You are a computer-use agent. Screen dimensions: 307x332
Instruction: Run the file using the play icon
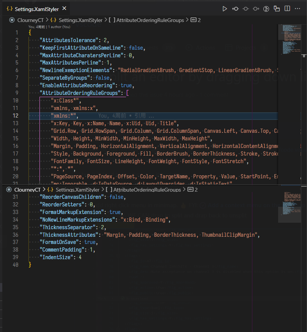225,8
